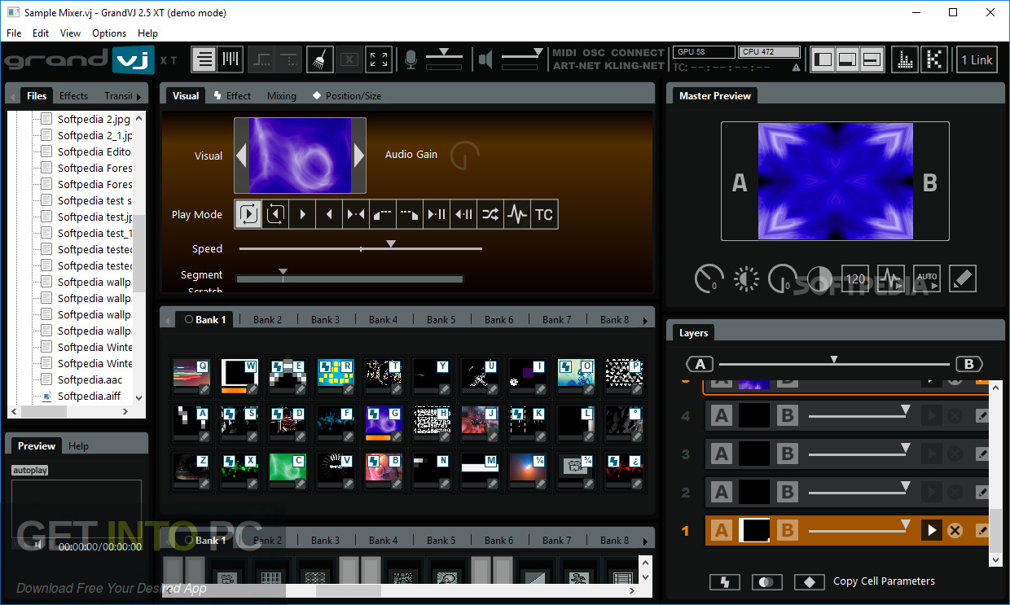The height and width of the screenshot is (605, 1010).
Task: Click the diamond position icon below layers
Action: (809, 582)
